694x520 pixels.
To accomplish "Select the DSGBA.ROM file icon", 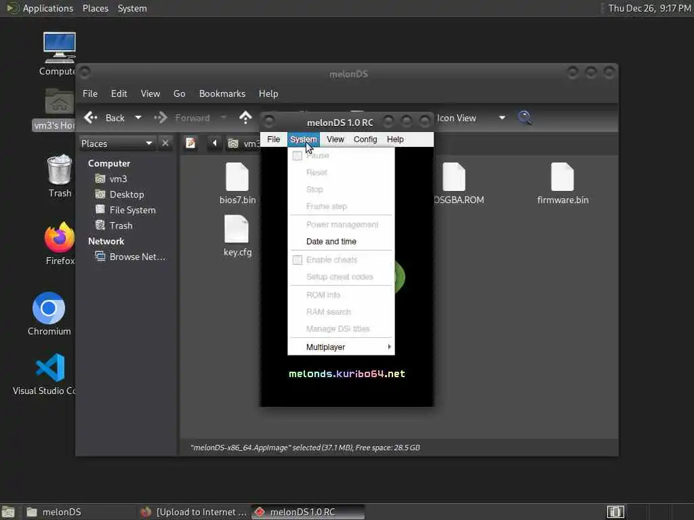I will [x=453, y=177].
